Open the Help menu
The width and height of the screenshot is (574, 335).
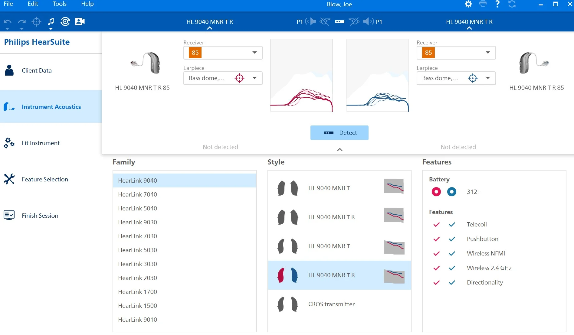click(87, 4)
